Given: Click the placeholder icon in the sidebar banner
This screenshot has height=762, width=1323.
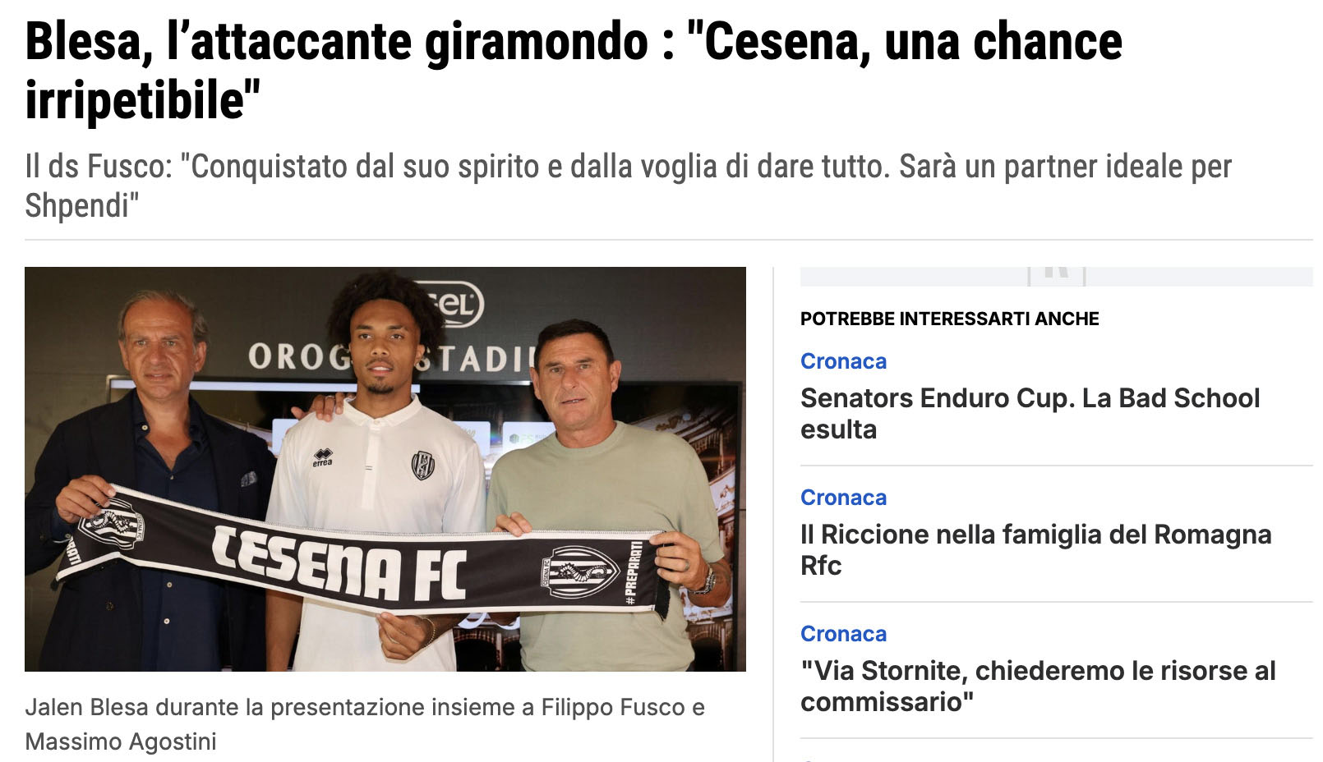Looking at the screenshot, I should click(x=1057, y=275).
